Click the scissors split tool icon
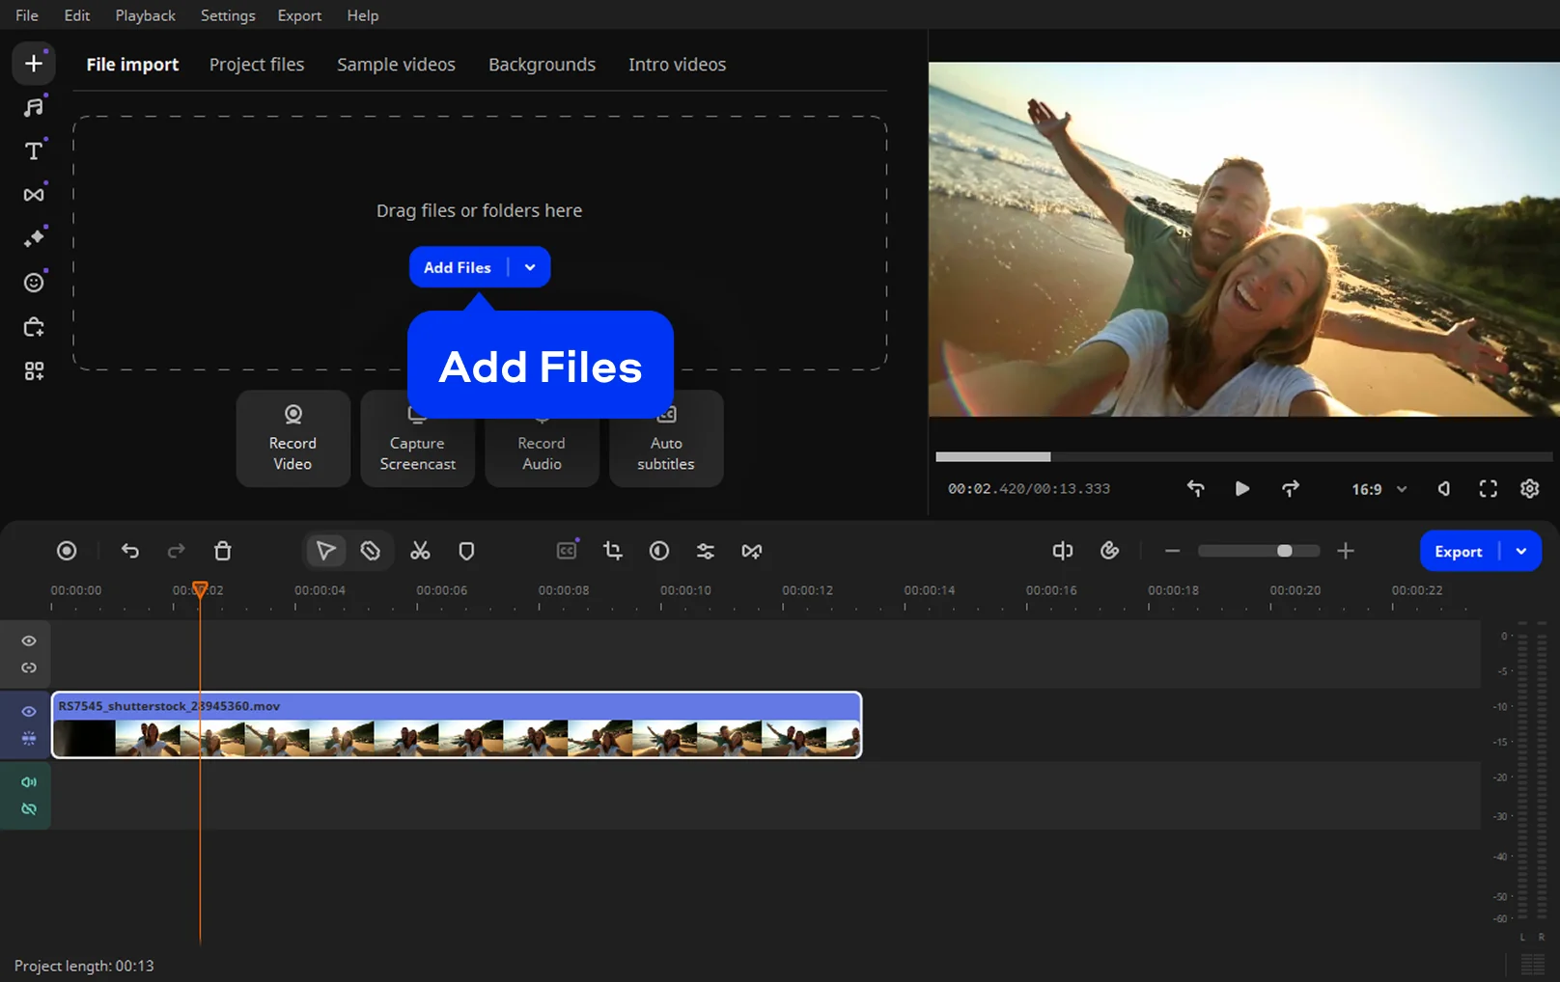The width and height of the screenshot is (1560, 982). (420, 551)
